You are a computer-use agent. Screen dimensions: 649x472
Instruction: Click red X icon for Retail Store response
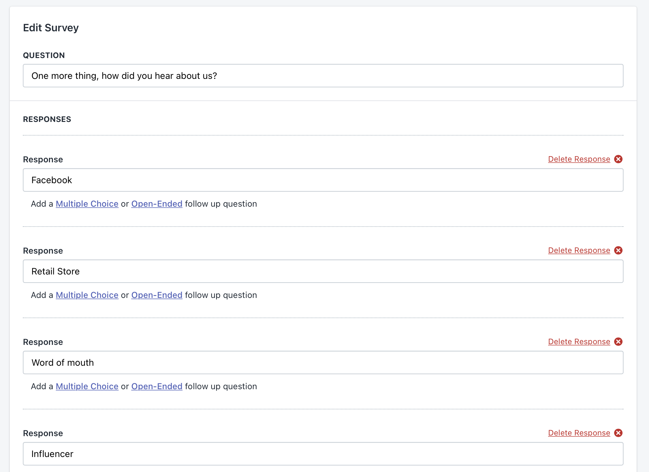(618, 250)
